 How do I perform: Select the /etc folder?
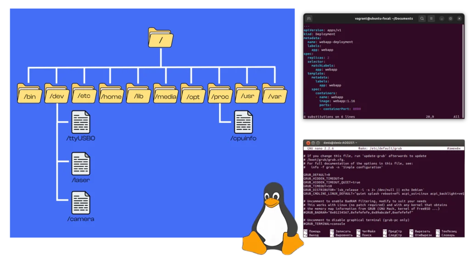point(84,93)
